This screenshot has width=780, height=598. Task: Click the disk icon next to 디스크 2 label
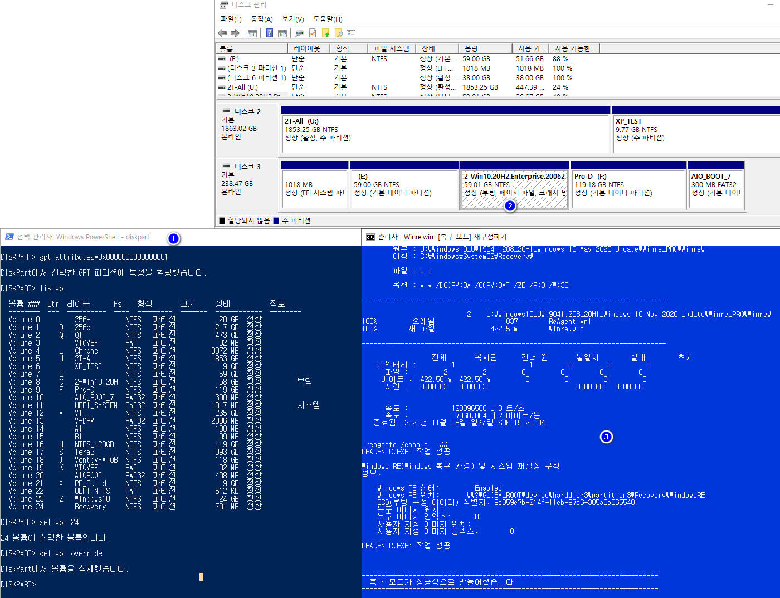click(226, 111)
